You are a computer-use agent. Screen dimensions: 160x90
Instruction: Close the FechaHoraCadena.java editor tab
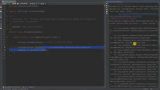pos(15,1)
